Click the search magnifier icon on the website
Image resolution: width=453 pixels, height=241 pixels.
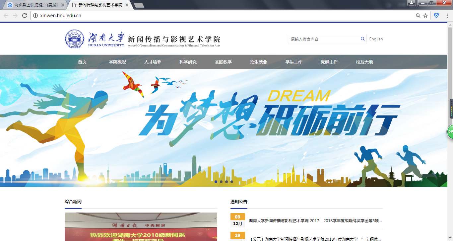tap(363, 39)
